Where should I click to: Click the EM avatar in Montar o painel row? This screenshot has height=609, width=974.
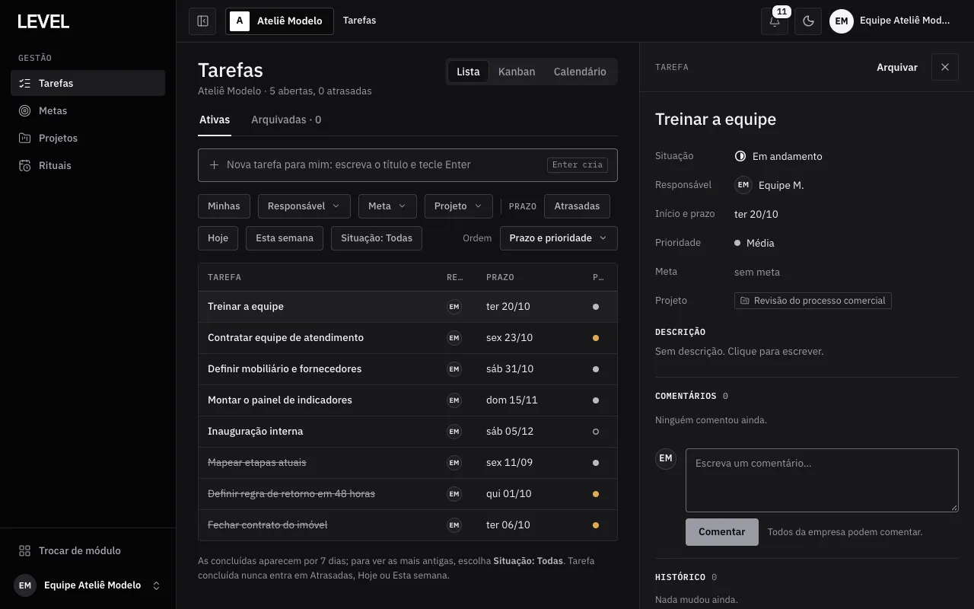(454, 400)
